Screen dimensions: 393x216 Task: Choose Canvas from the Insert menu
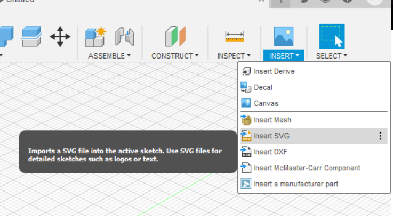266,103
